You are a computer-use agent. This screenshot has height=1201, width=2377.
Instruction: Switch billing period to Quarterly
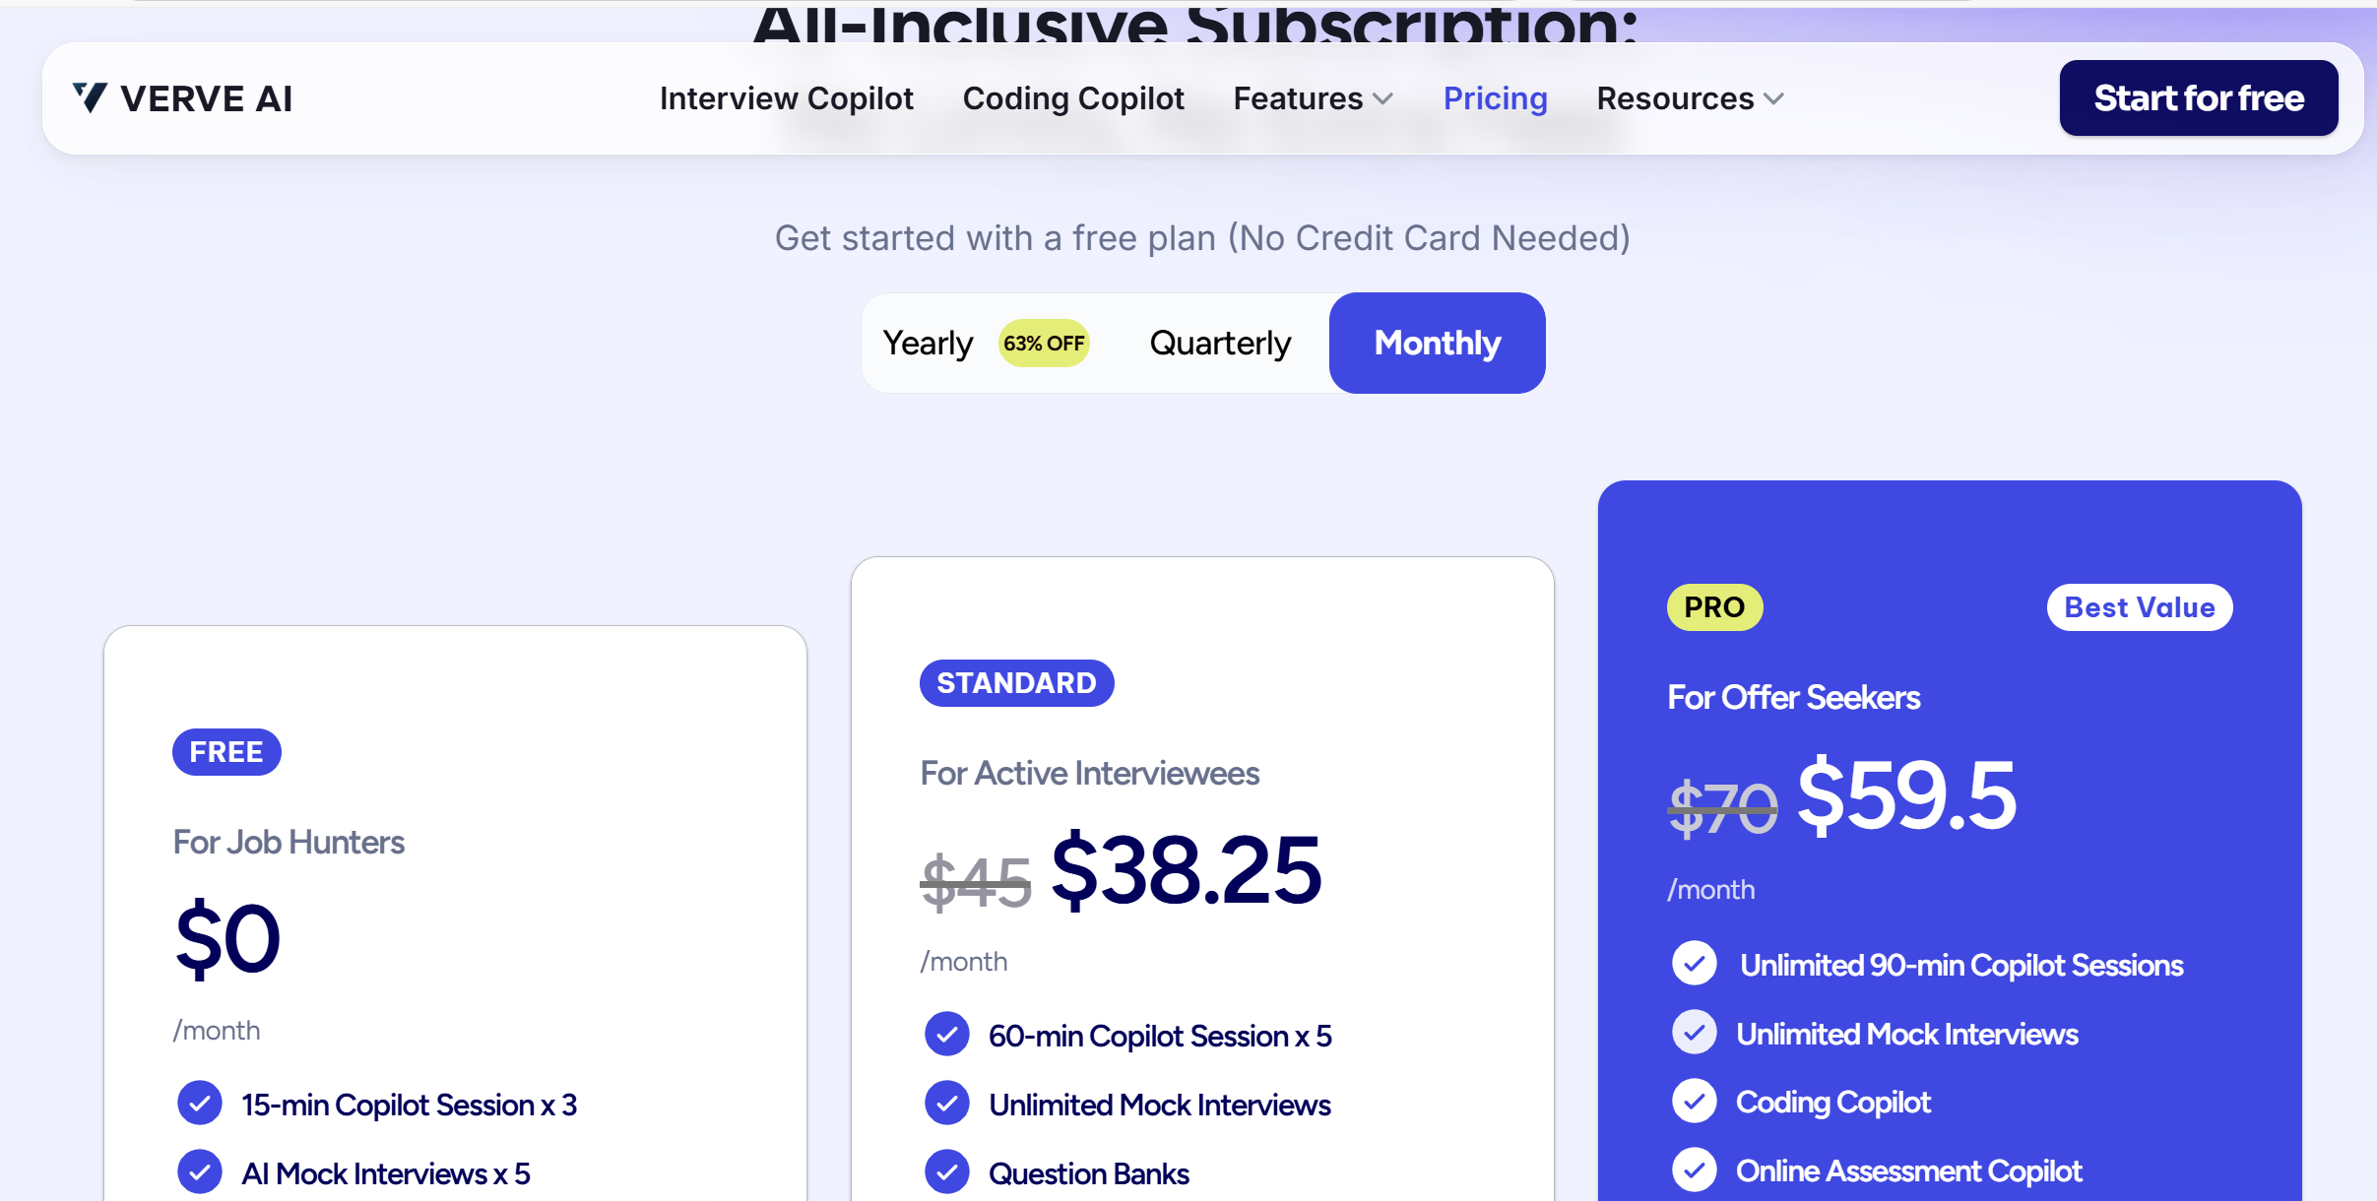click(x=1220, y=343)
